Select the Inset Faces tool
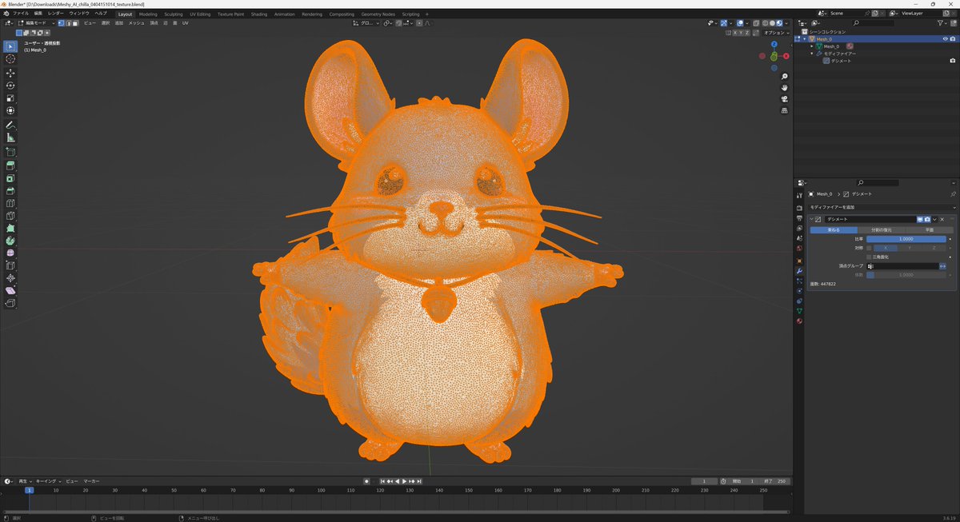This screenshot has width=960, height=522. (10, 178)
